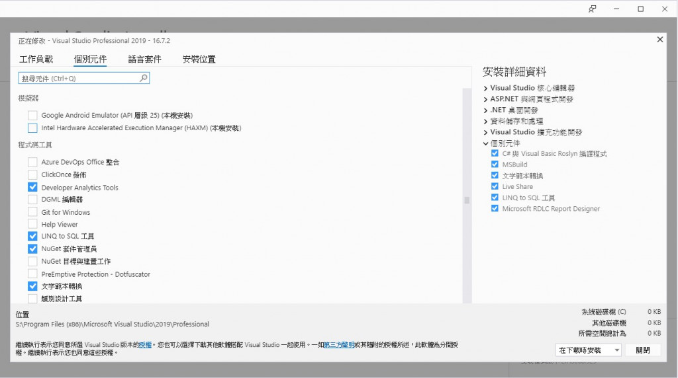Switch to 工作負載 tab
678x378 pixels.
[x=36, y=59]
